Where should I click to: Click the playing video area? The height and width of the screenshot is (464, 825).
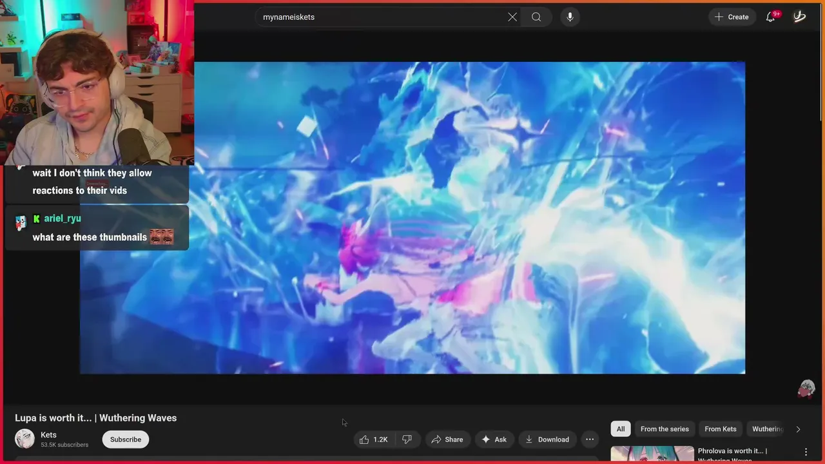[x=412, y=218]
